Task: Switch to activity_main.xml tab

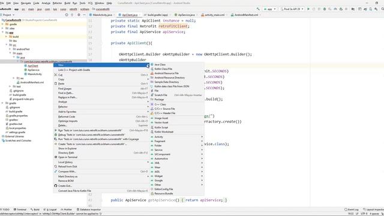Action: [x=214, y=15]
